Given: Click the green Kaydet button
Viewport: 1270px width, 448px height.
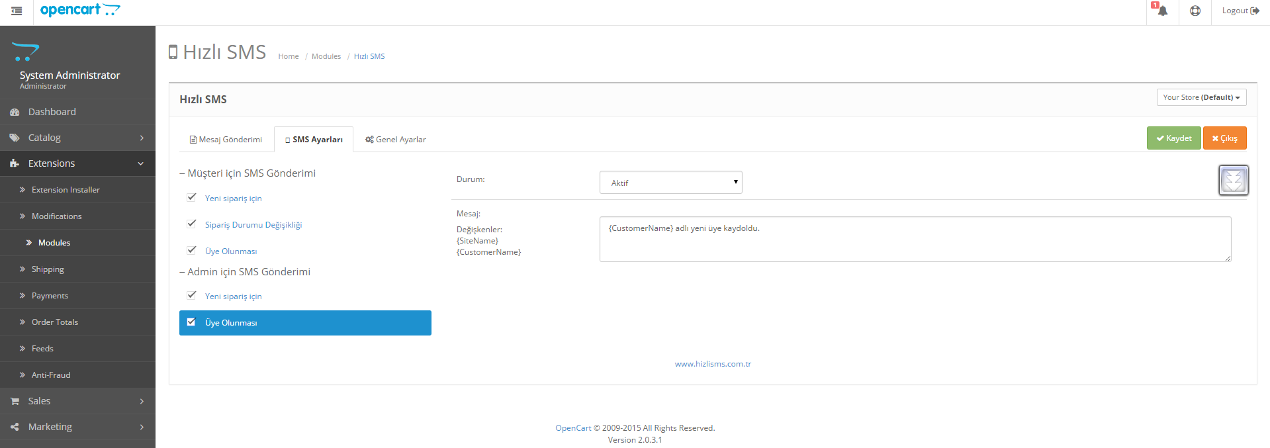Looking at the screenshot, I should (x=1173, y=138).
